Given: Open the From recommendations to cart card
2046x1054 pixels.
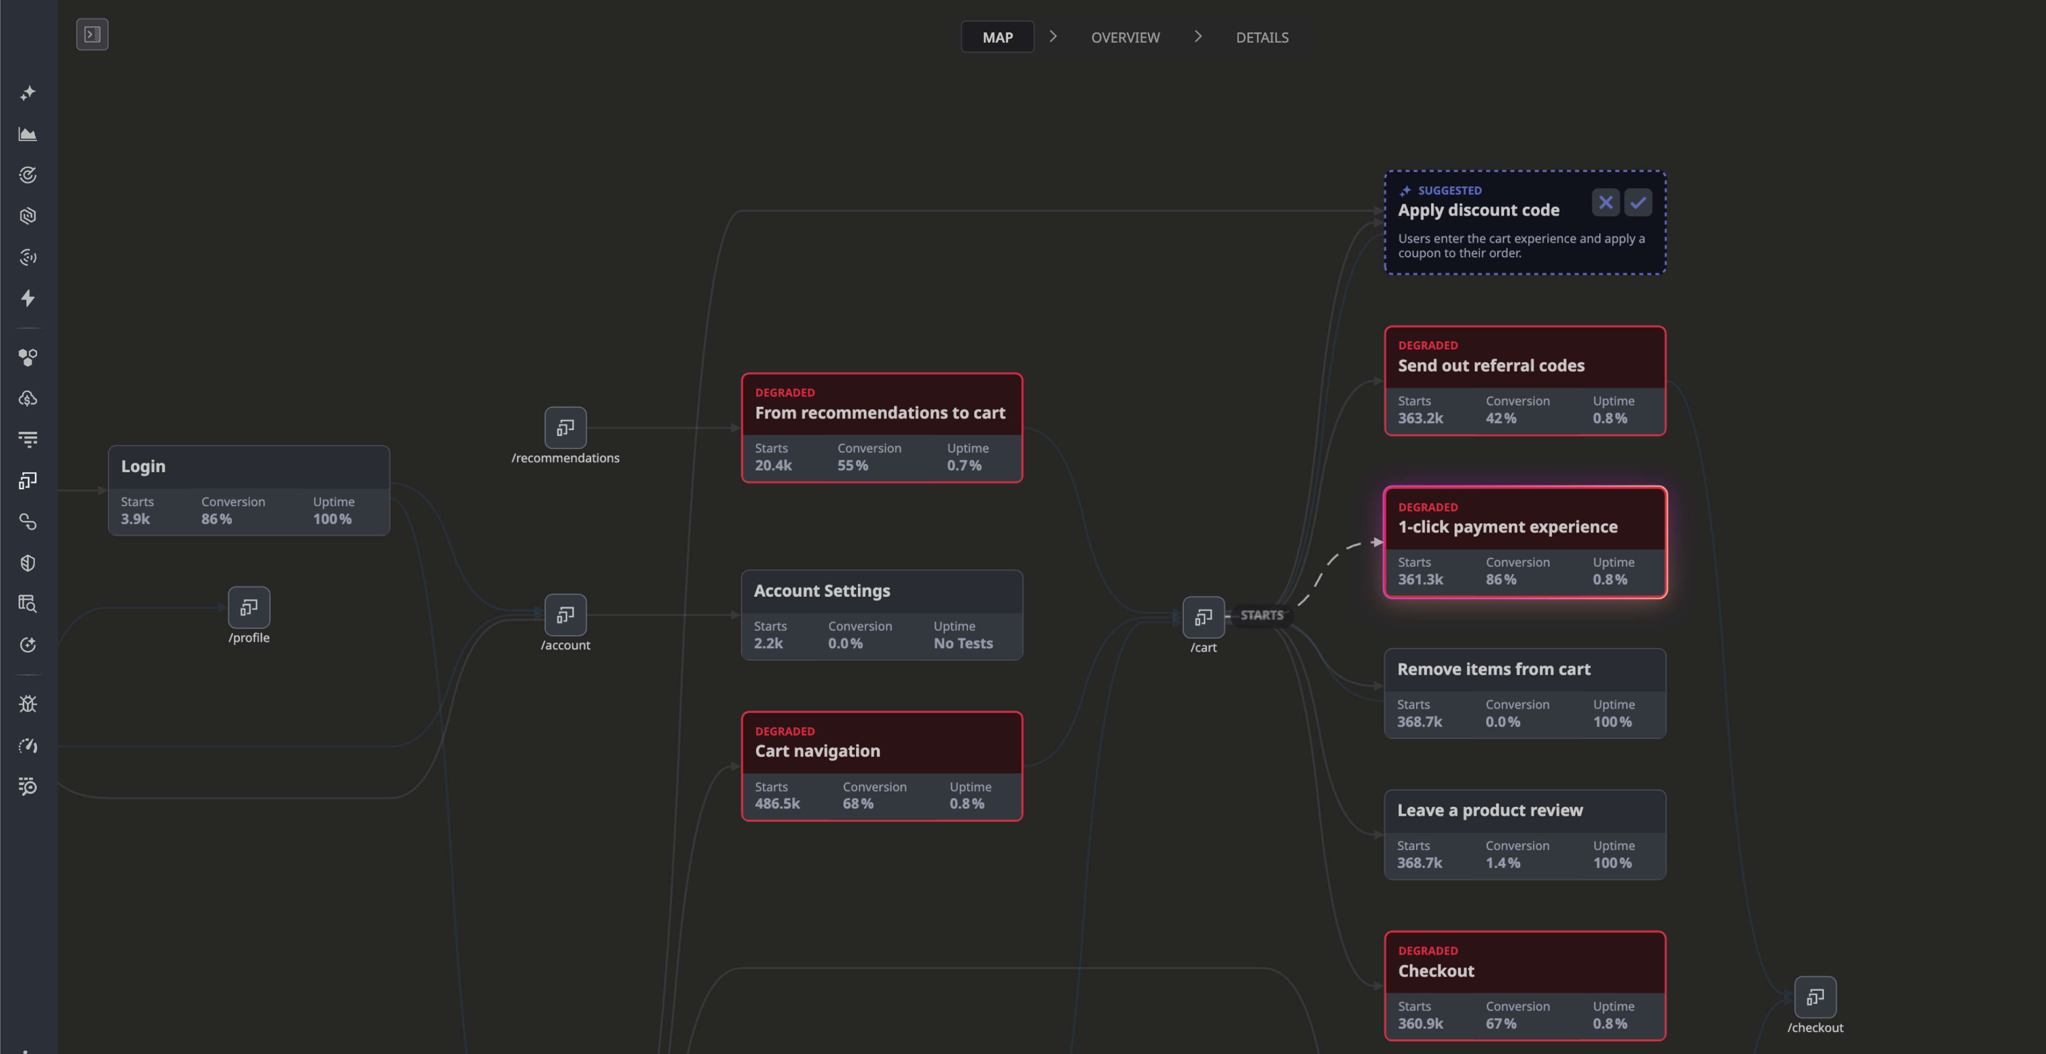Looking at the screenshot, I should tap(882, 427).
